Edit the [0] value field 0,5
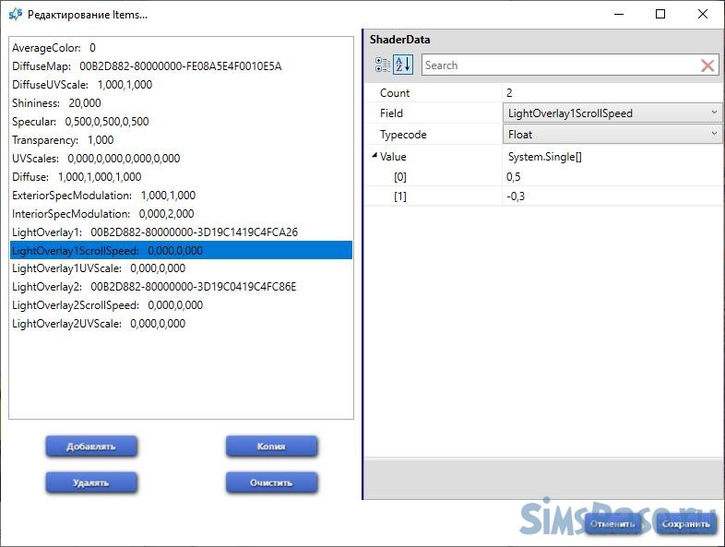Image resolution: width=725 pixels, height=547 pixels. 612,176
